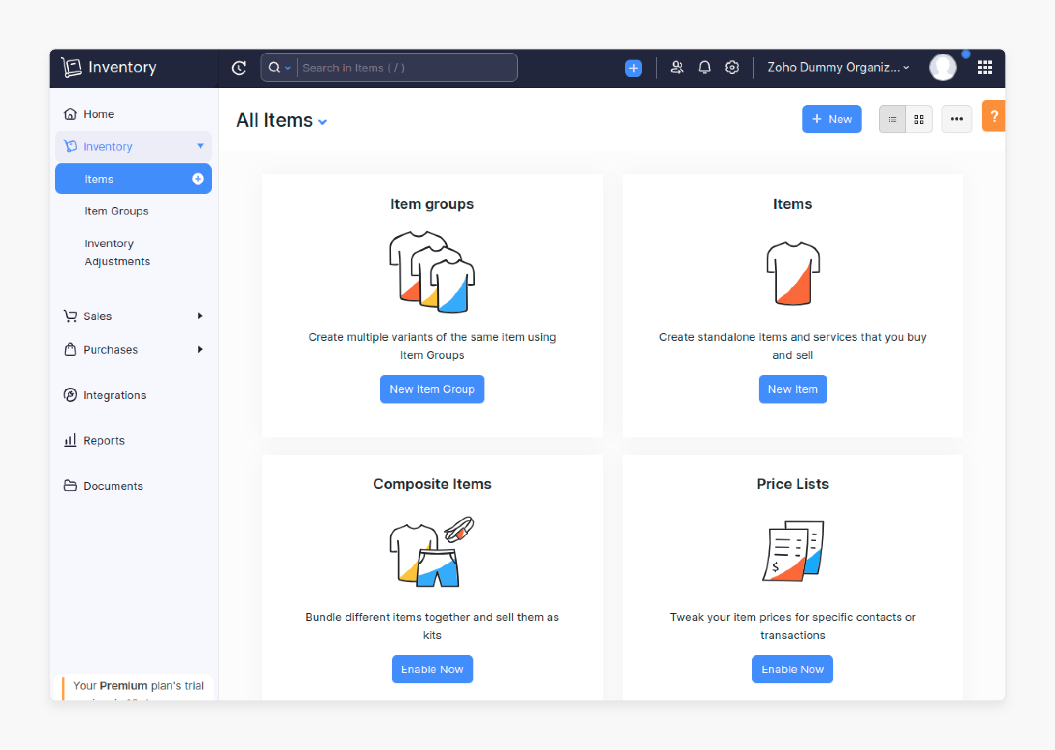Click the 'Item groups' card heading
The height and width of the screenshot is (750, 1055).
point(432,204)
